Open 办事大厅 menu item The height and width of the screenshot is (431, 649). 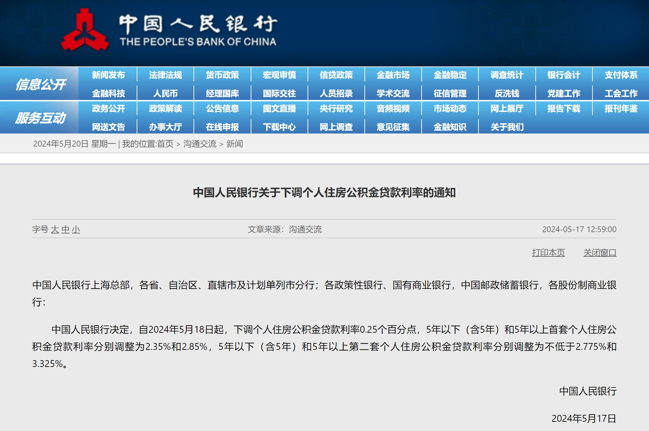(x=165, y=127)
